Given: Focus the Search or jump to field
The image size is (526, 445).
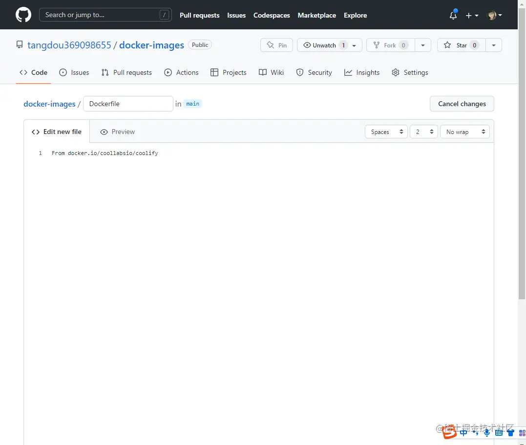Looking at the screenshot, I should 105,15.
